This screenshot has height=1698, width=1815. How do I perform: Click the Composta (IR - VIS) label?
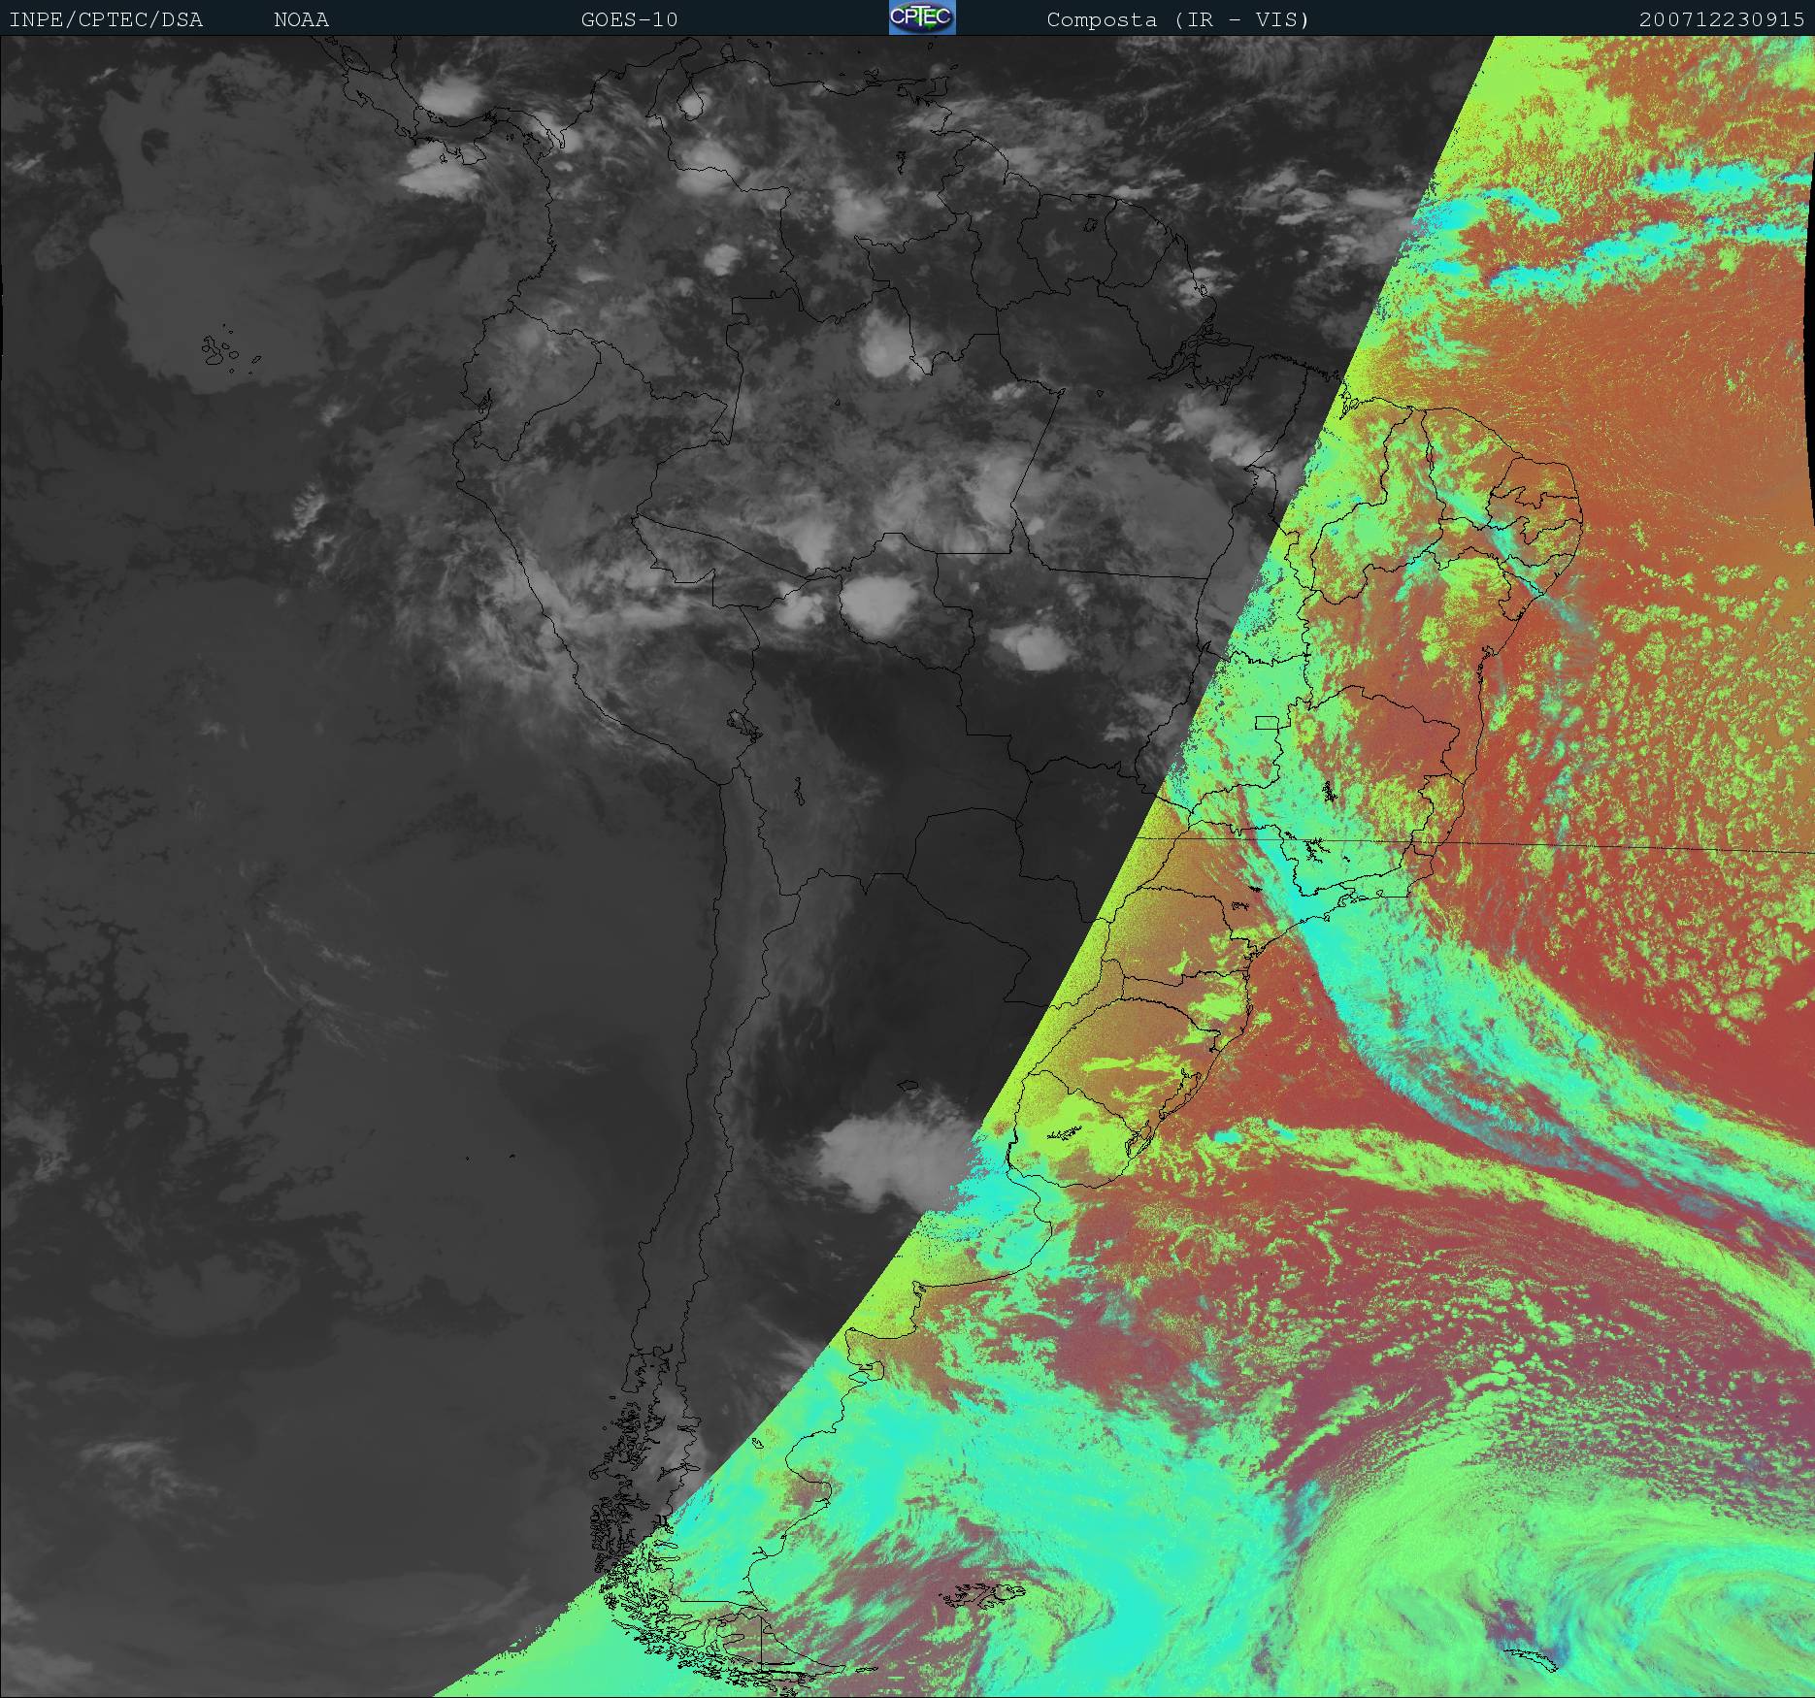(x=1178, y=19)
